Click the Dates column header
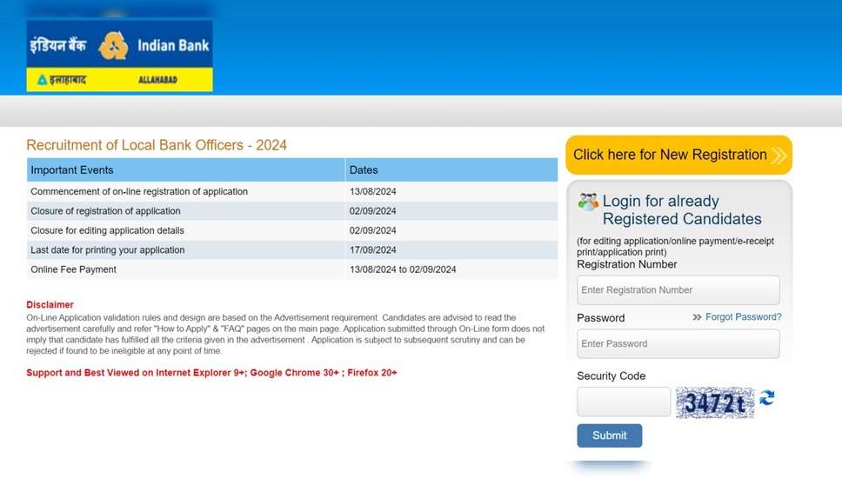 point(364,170)
